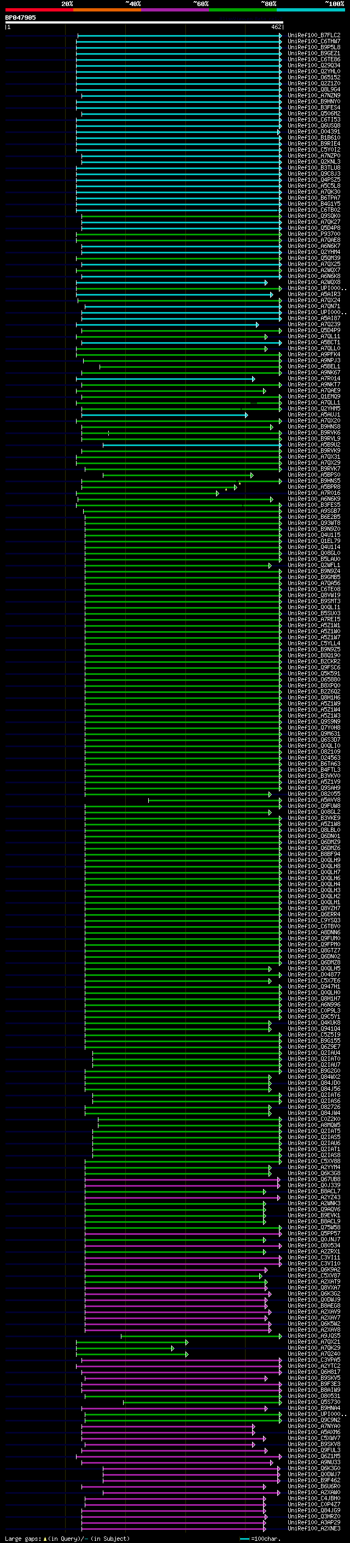Select label UniRef100_B9F462

[x=313, y=1480]
